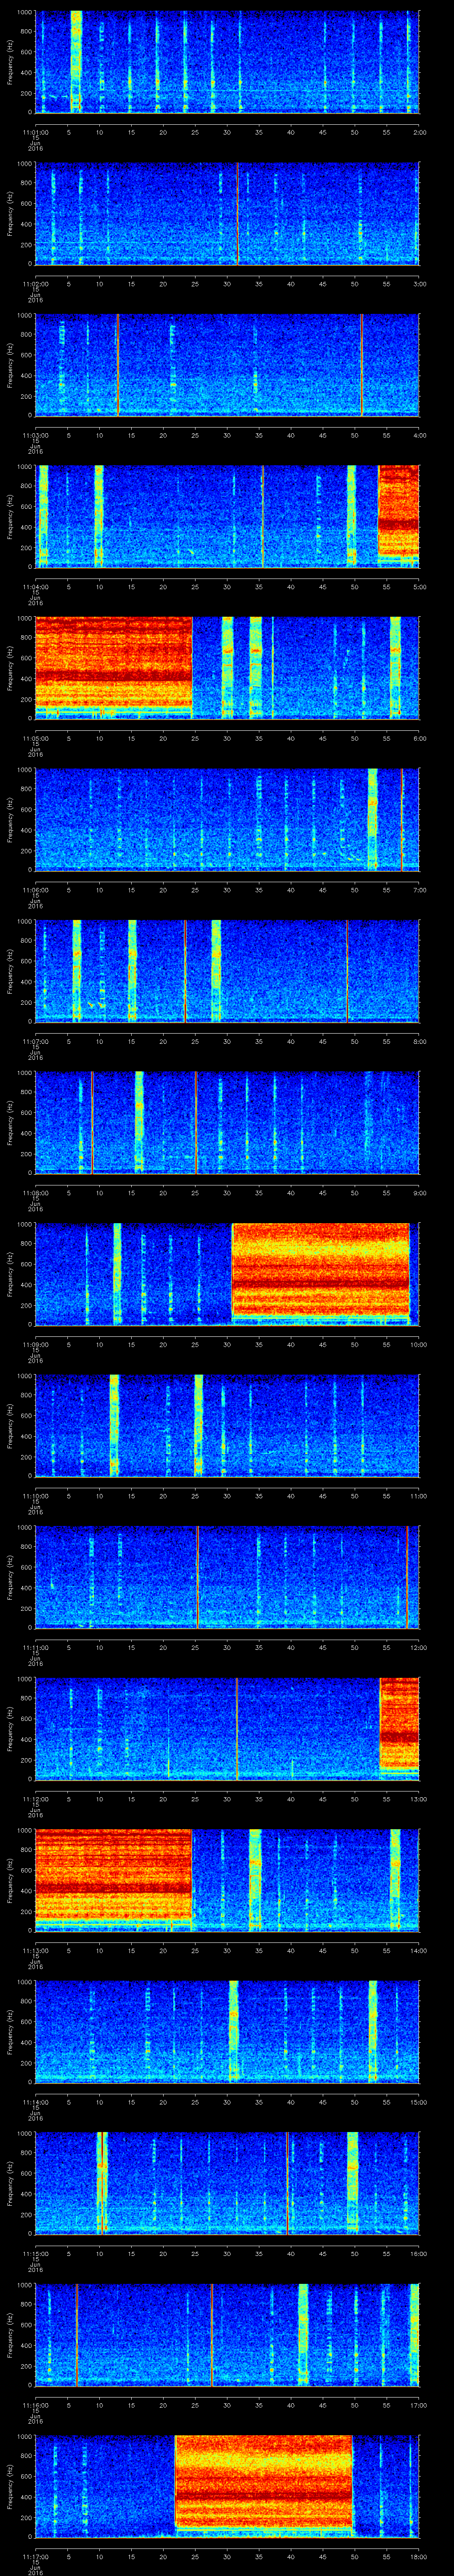This screenshot has height=2576, width=454.
Task: Select the 11:06:00 spectrogram panel
Action: pyautogui.click(x=227, y=819)
